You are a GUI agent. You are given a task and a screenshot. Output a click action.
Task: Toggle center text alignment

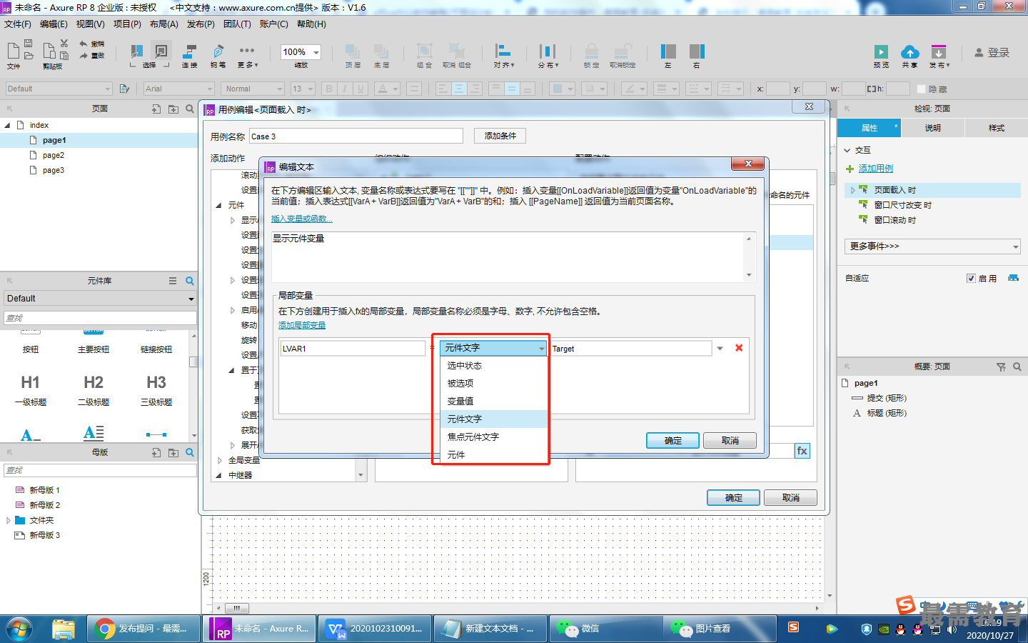coord(459,89)
